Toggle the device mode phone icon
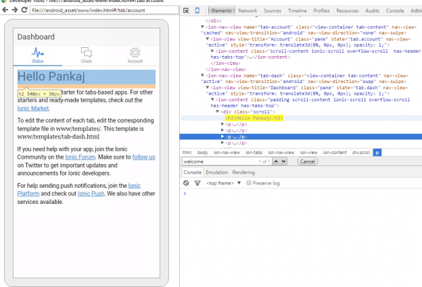Viewport: 422px width, 287px height. pos(197,11)
